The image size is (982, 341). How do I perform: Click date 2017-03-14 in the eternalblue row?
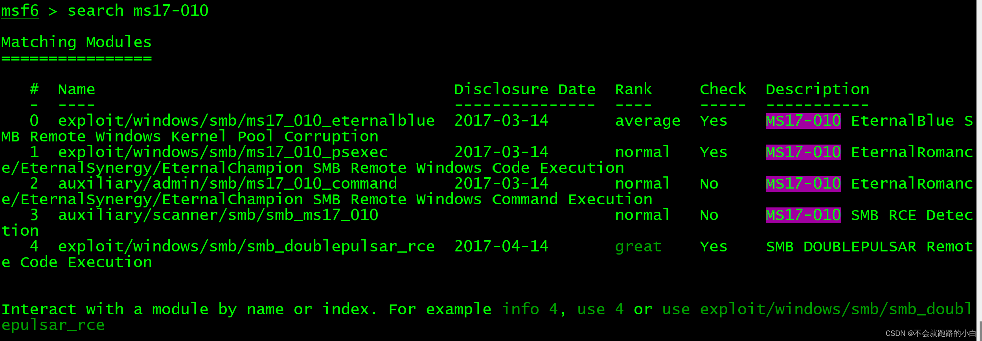click(501, 121)
